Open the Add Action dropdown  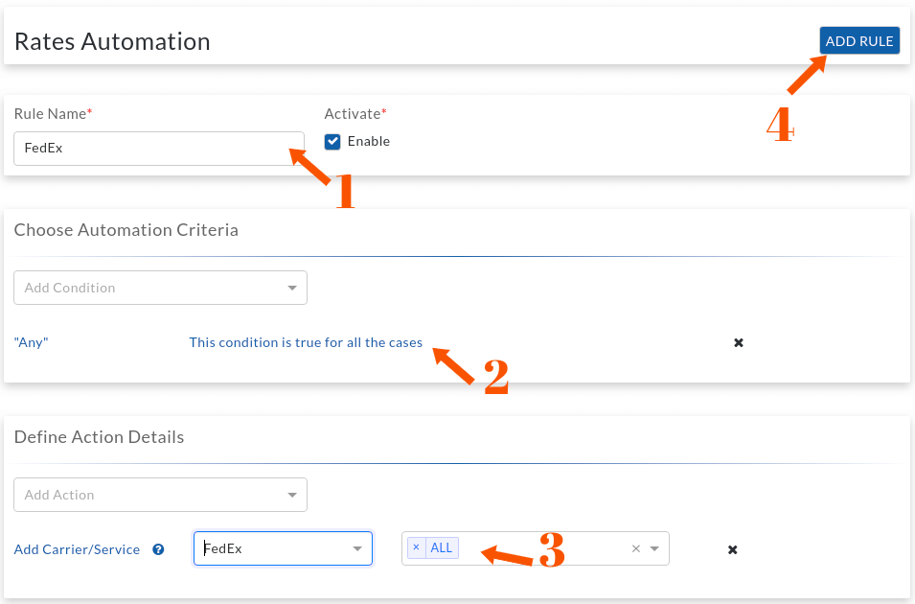tap(160, 495)
